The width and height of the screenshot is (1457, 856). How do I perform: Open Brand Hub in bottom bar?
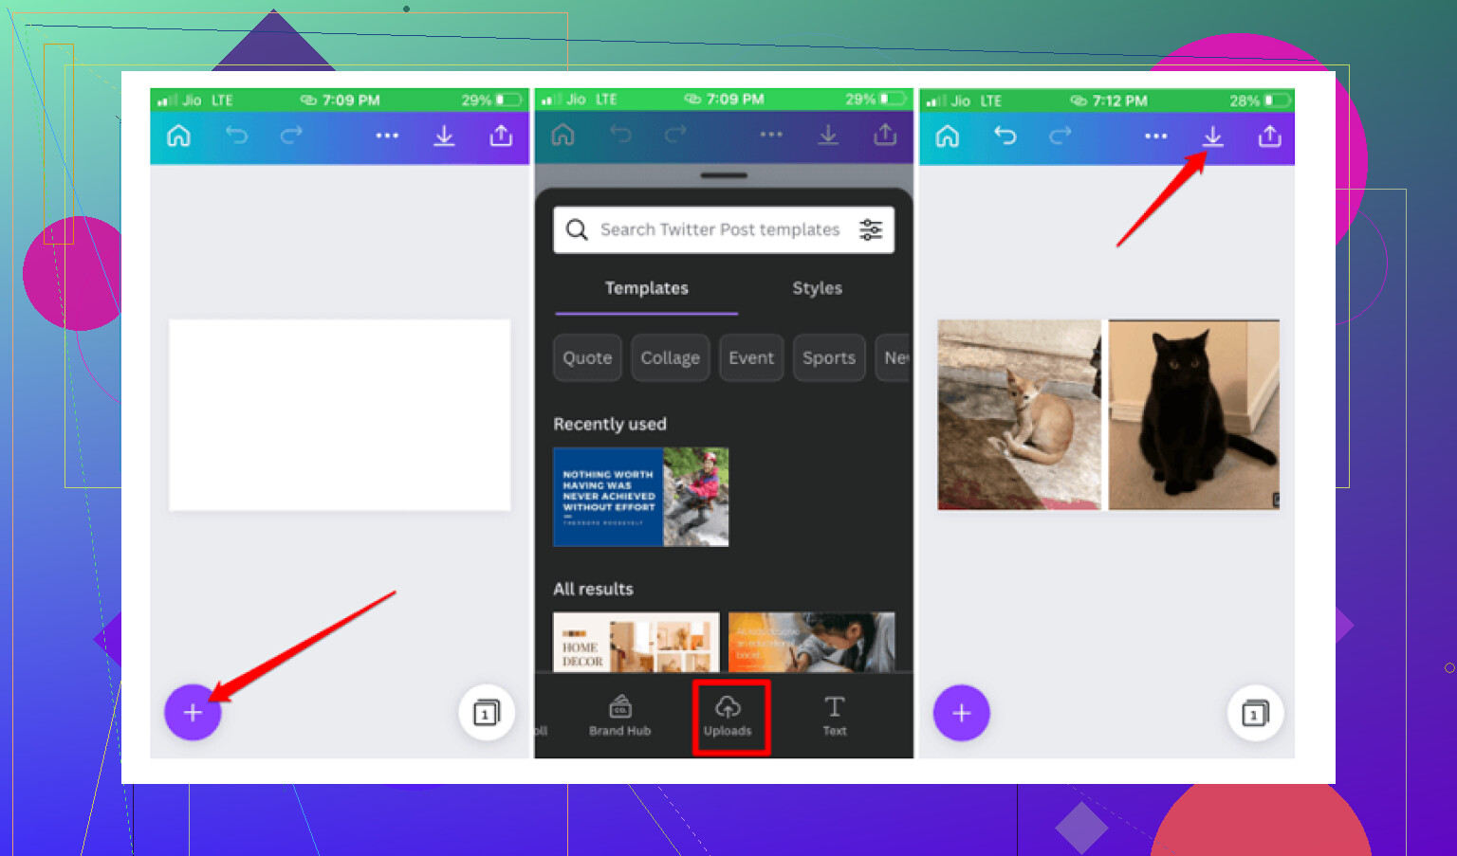click(620, 716)
